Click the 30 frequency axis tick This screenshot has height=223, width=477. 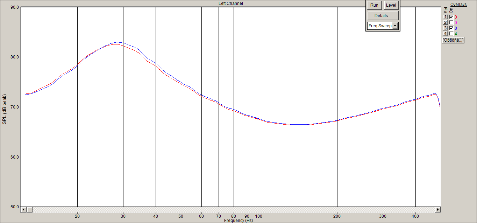123,216
